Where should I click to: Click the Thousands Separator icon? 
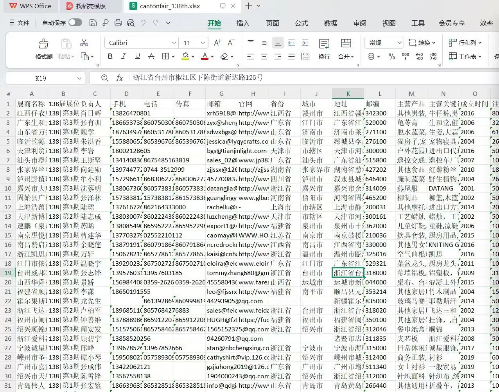tap(406, 57)
